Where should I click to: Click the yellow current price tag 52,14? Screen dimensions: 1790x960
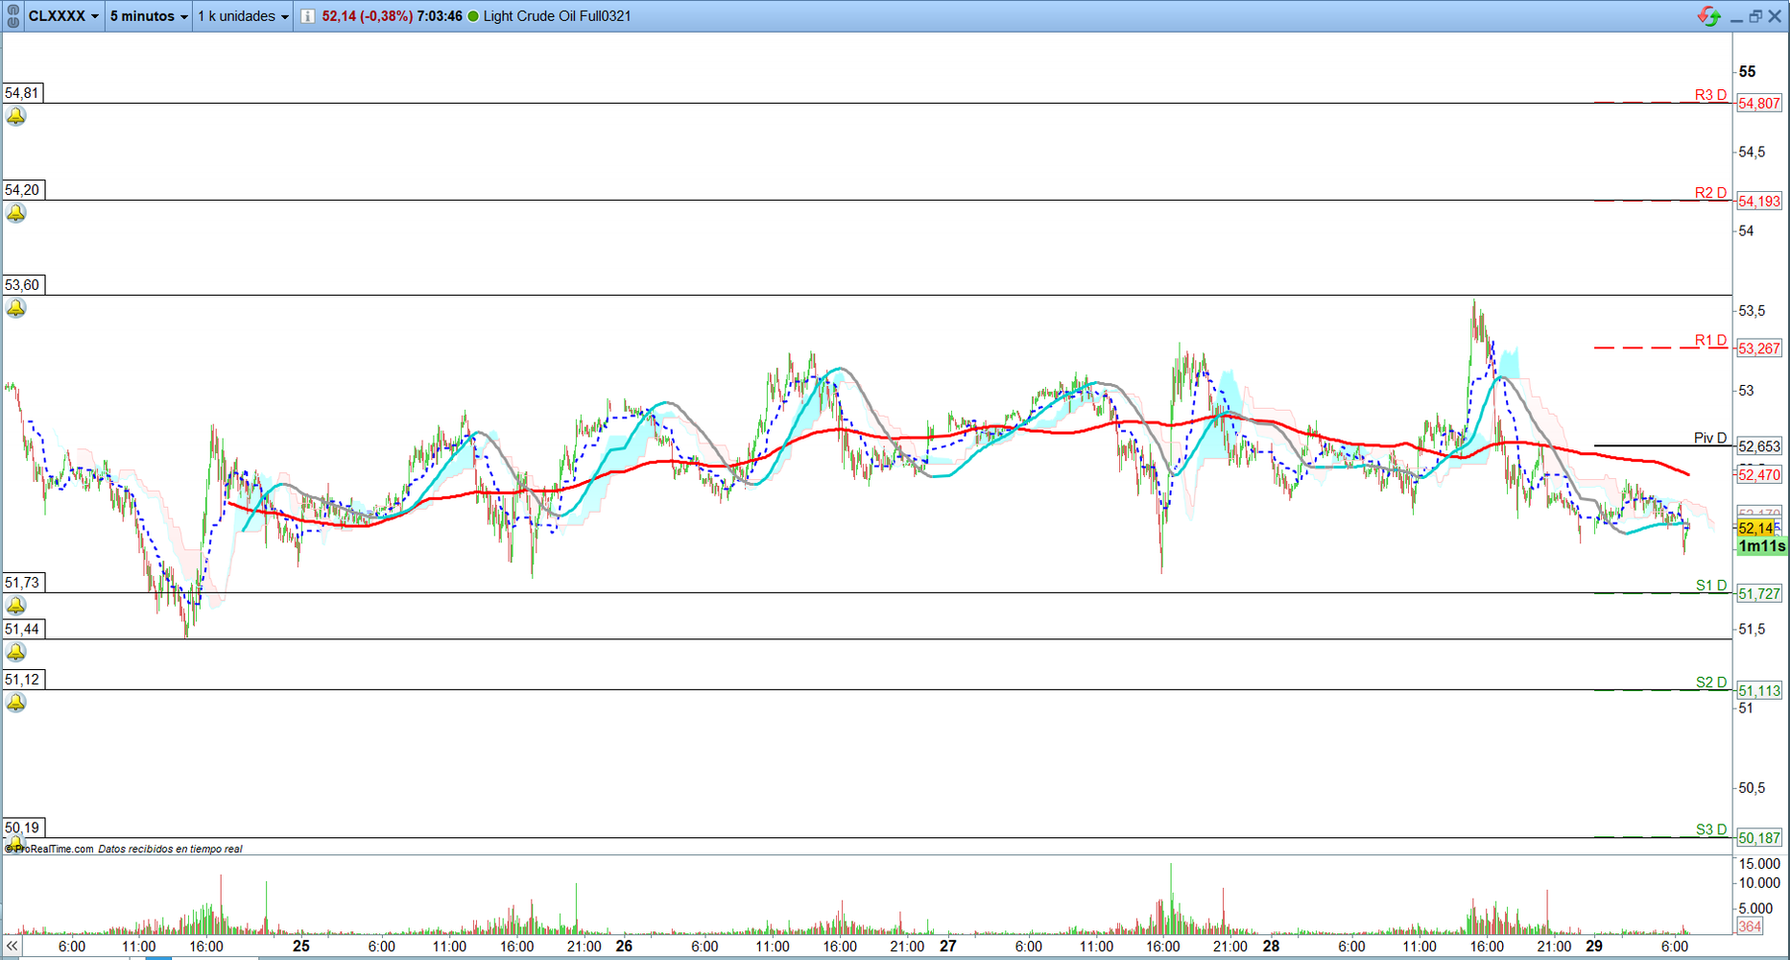[x=1756, y=528]
